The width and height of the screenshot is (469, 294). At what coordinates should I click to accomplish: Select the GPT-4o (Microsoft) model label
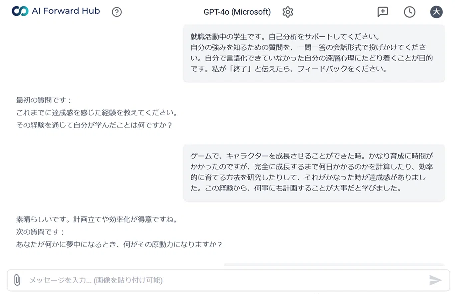(237, 12)
